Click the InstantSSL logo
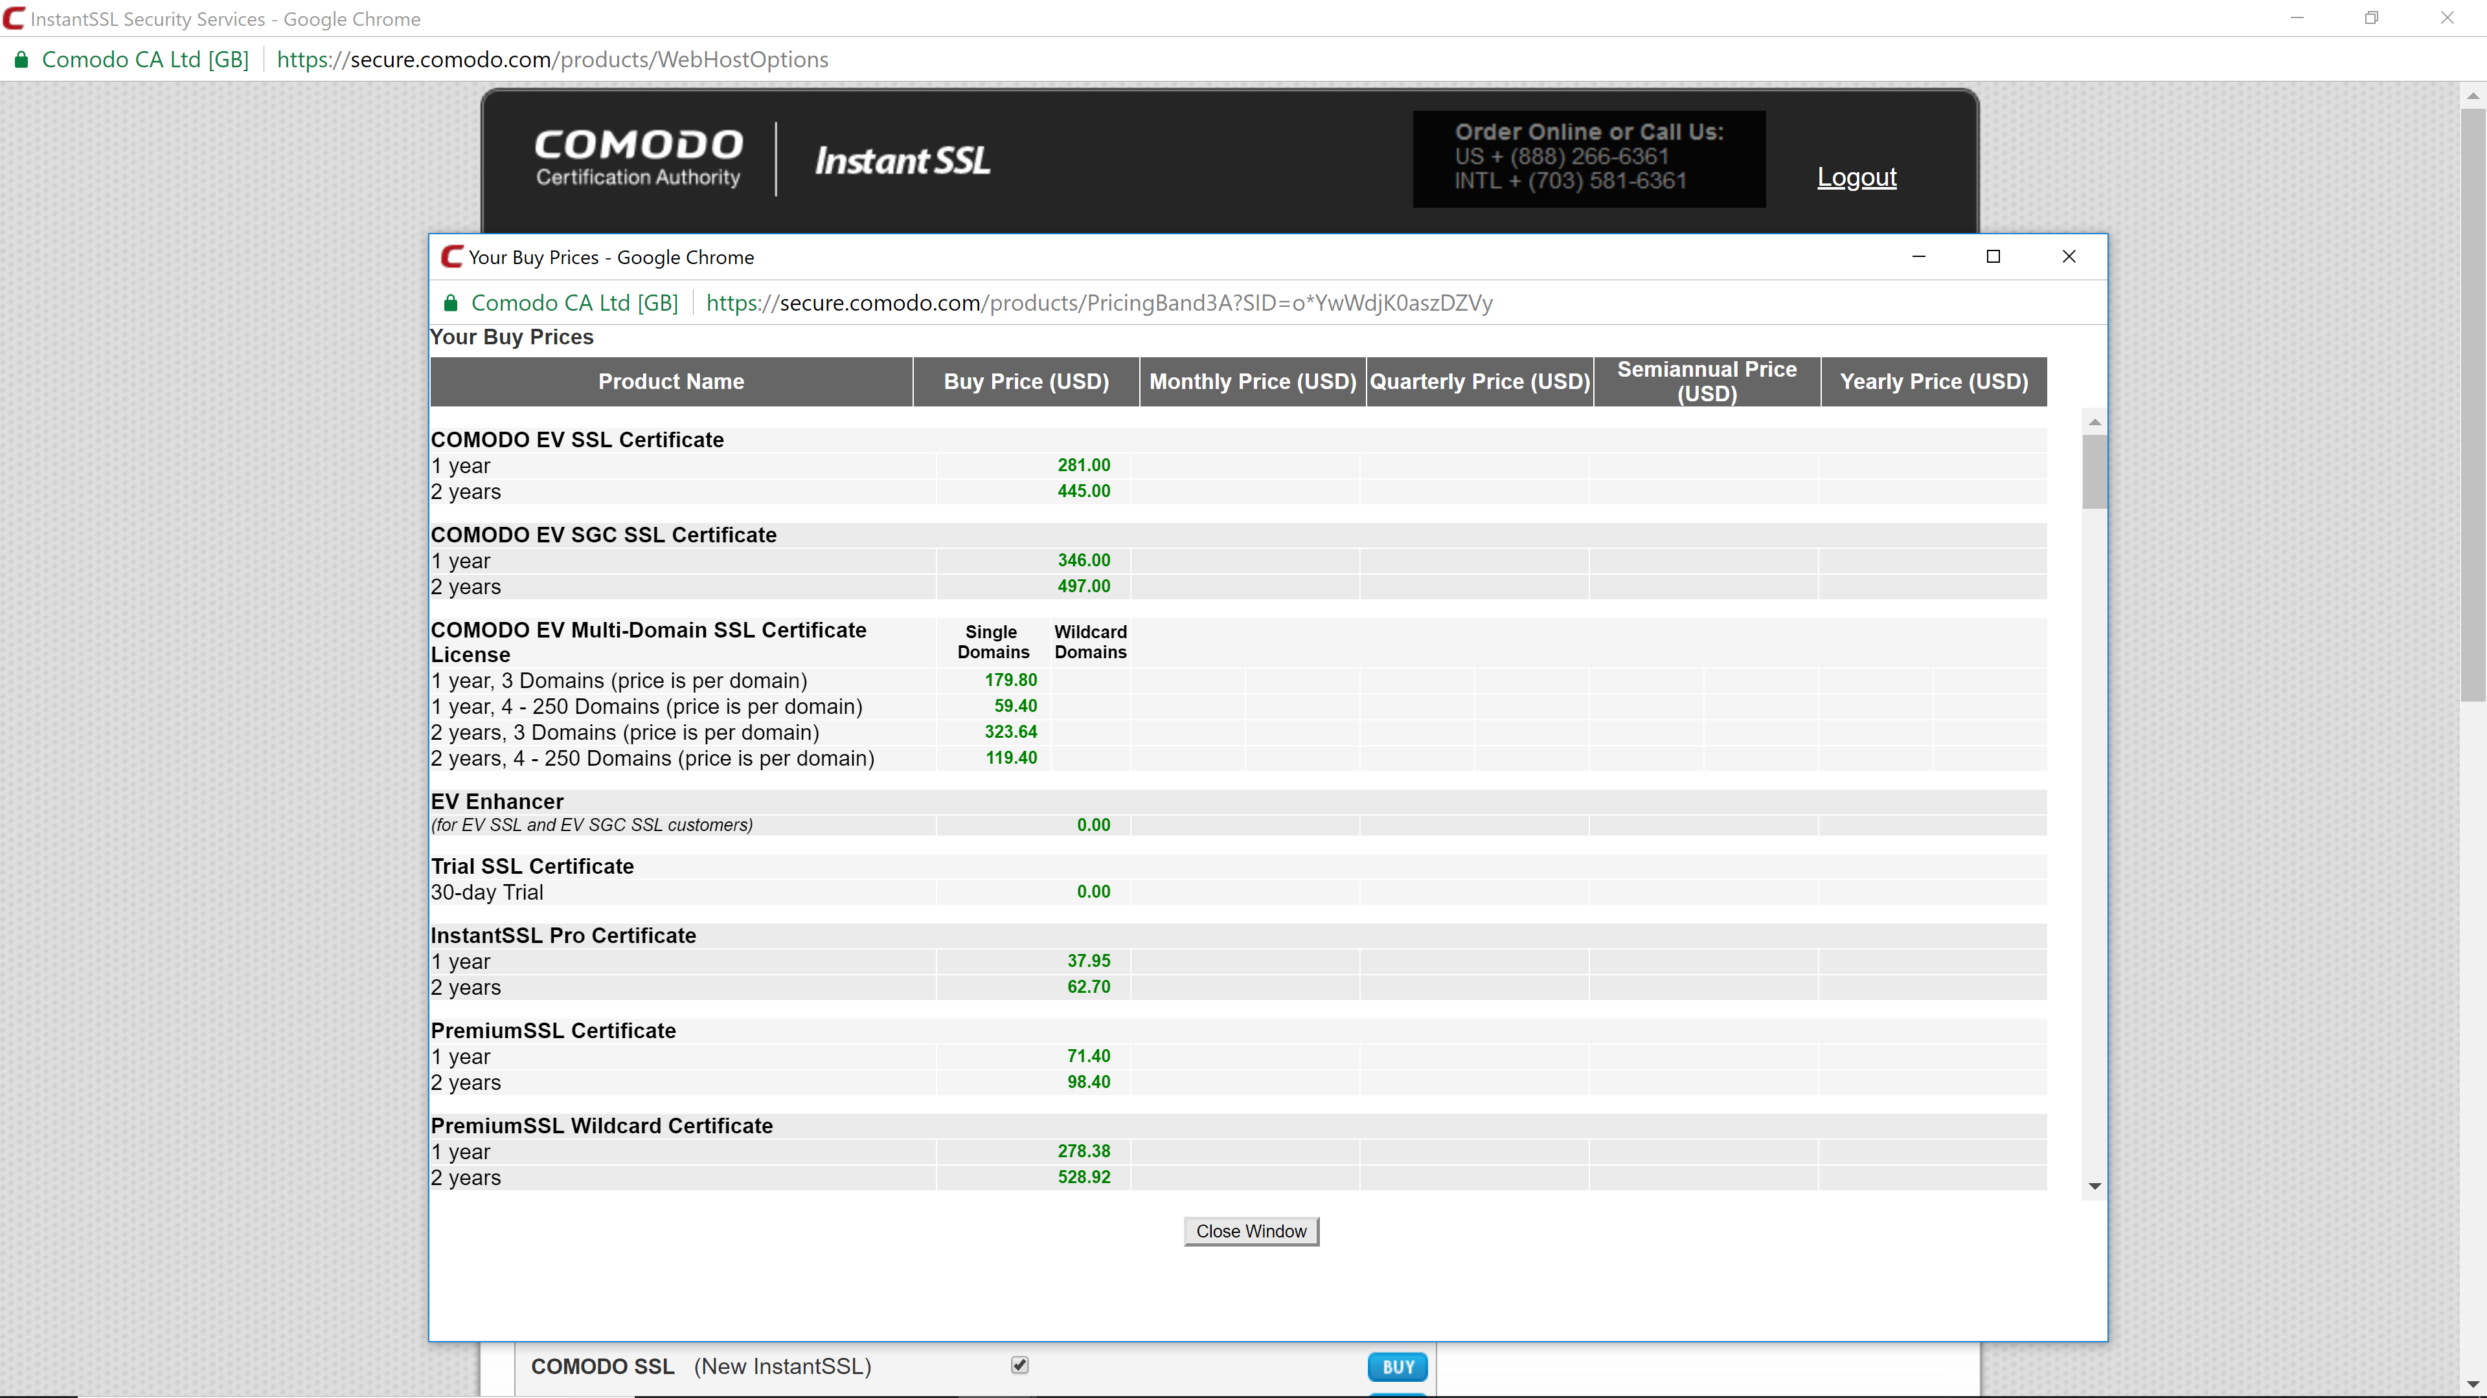This screenshot has height=1398, width=2487. (x=903, y=160)
